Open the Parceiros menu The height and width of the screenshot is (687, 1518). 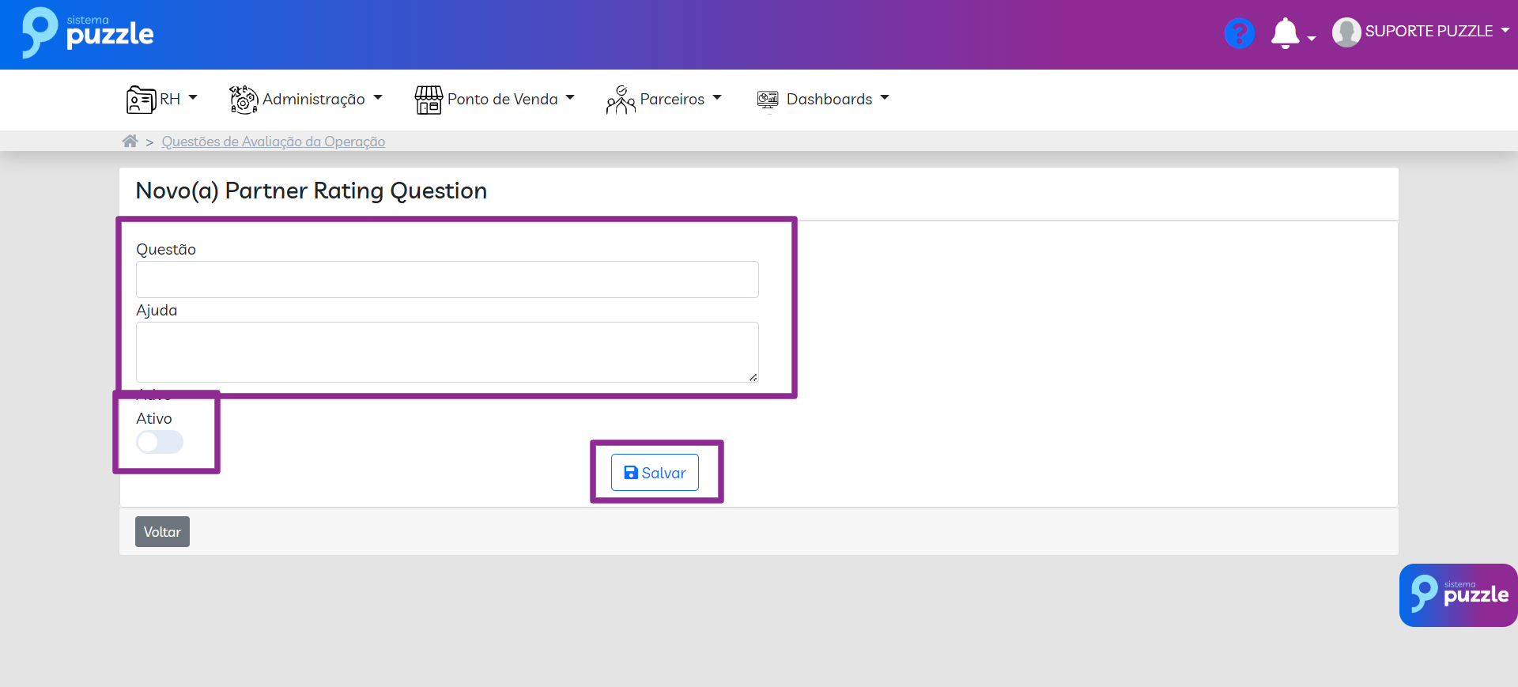[672, 100]
